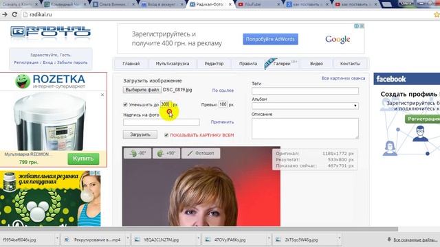Click the Вход login link

(x=47, y=62)
